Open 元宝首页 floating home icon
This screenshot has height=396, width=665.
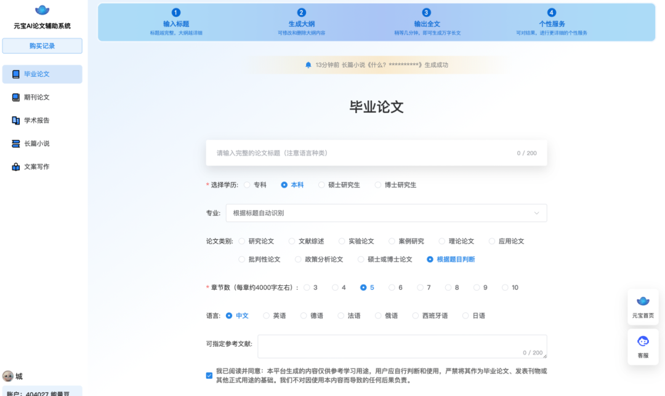pos(643,302)
